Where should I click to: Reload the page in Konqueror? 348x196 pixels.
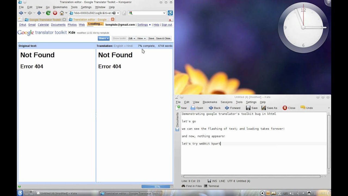click(x=48, y=13)
